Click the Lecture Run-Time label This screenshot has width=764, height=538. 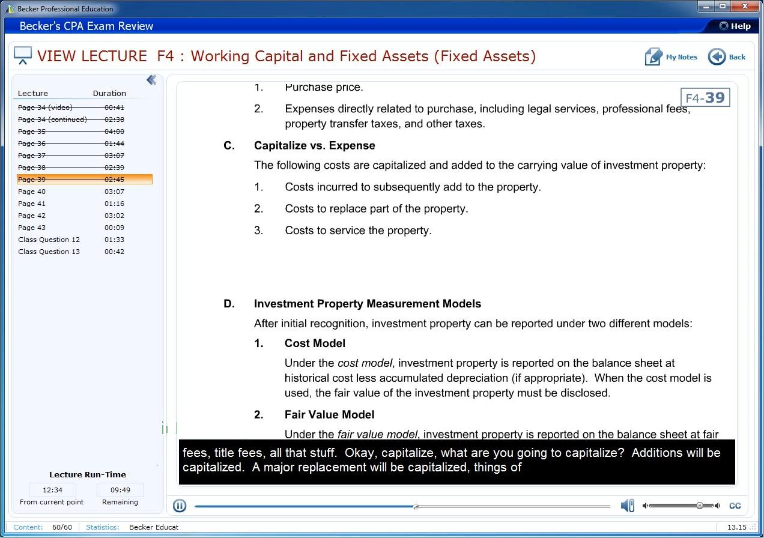click(88, 474)
